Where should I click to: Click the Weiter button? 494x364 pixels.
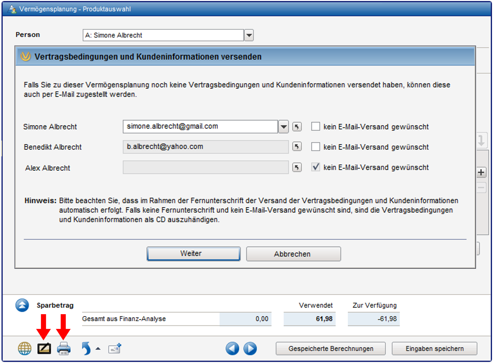coord(193,254)
